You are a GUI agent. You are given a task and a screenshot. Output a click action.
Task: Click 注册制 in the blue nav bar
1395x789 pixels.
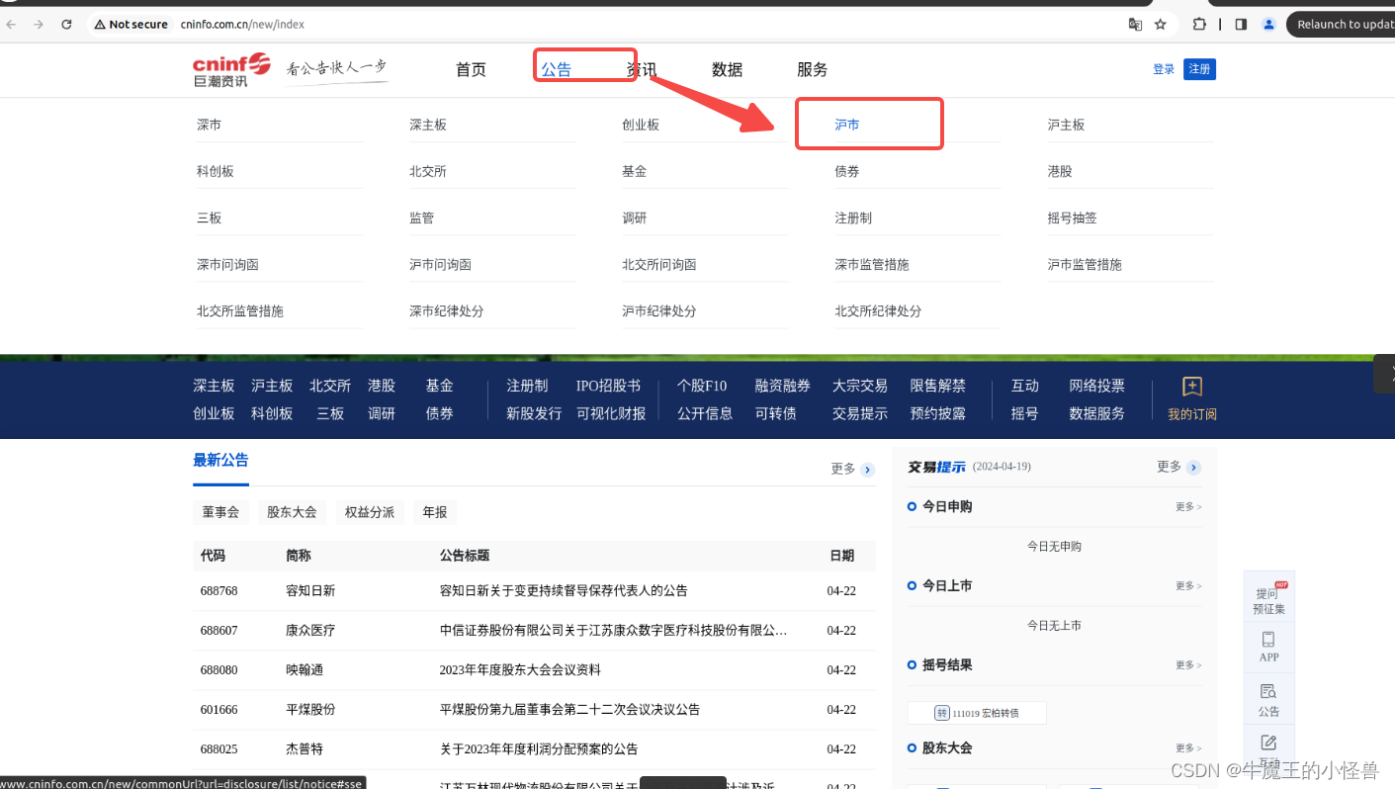[527, 386]
